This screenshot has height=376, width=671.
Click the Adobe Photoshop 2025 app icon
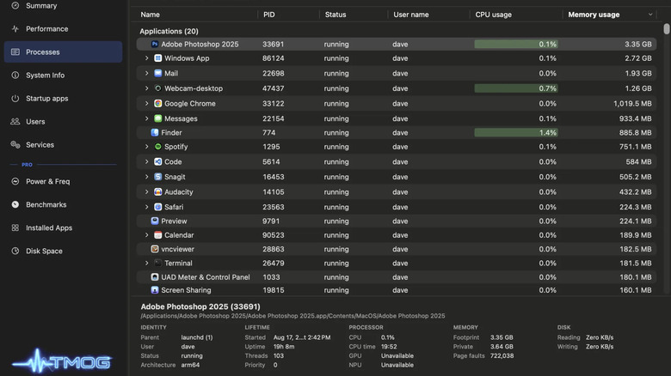[x=155, y=44]
